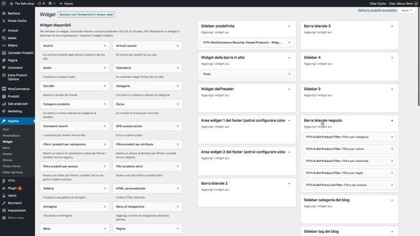Viewport: 420px width, 236px height.
Task: Click the WordPress logo icon in admin bar
Action: [x=4, y=3]
